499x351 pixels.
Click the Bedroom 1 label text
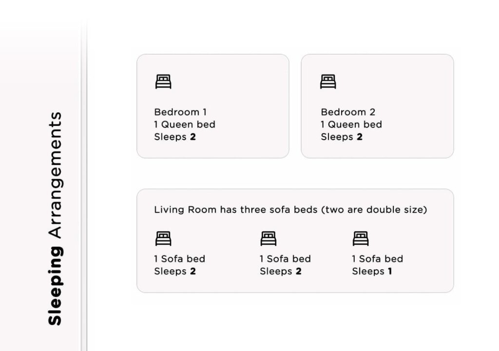(180, 112)
